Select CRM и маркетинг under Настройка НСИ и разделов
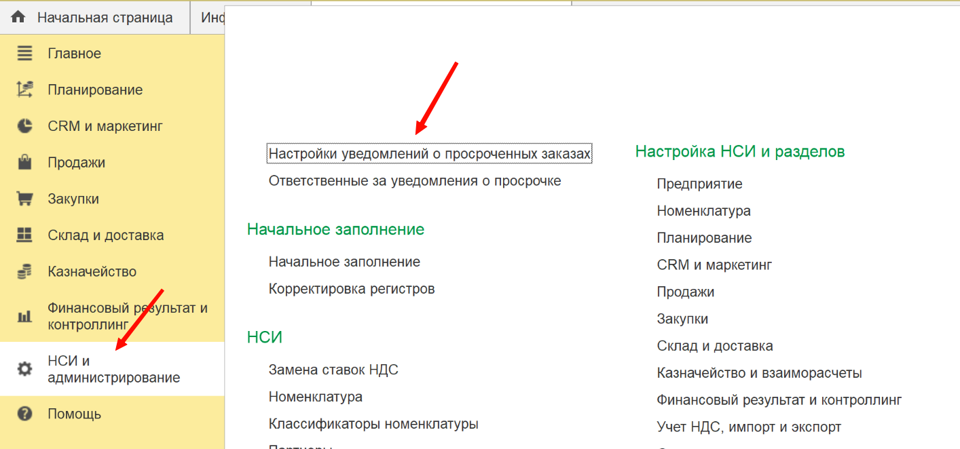Viewport: 960px width, 449px height. coord(714,265)
